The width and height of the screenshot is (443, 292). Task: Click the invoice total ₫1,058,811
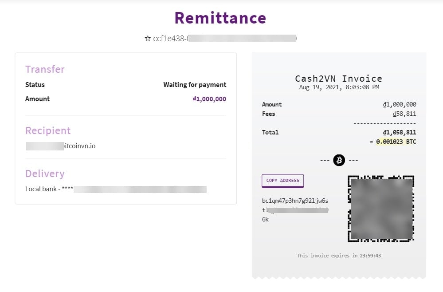point(400,132)
